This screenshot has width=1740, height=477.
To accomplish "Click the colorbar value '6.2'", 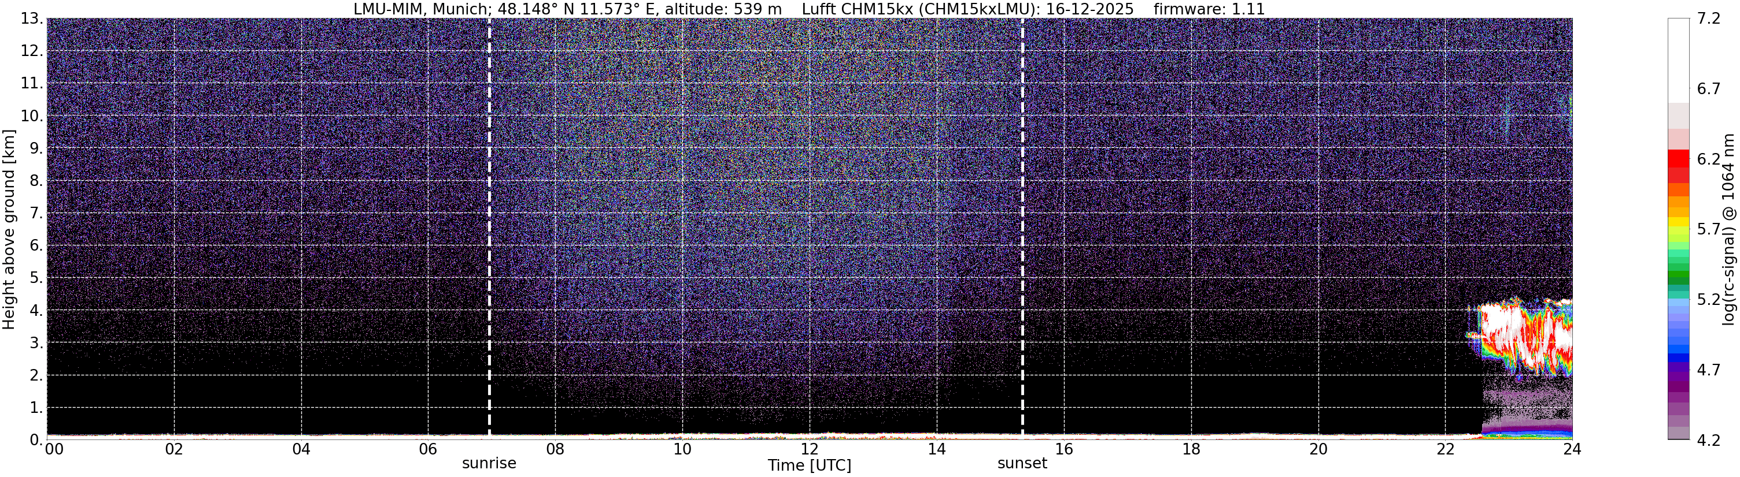I will pos(1708,159).
